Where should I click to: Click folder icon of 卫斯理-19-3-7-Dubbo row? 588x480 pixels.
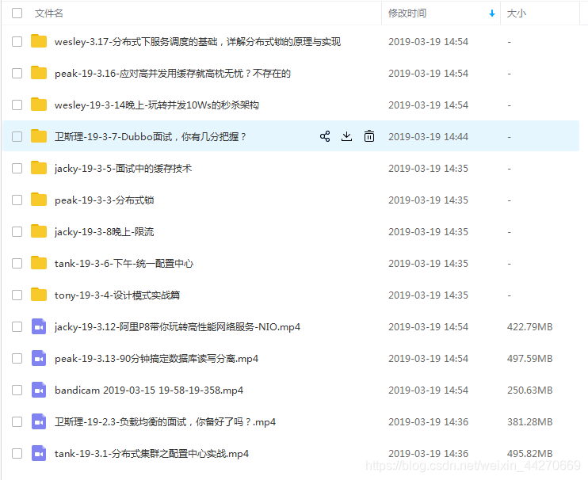(39, 136)
